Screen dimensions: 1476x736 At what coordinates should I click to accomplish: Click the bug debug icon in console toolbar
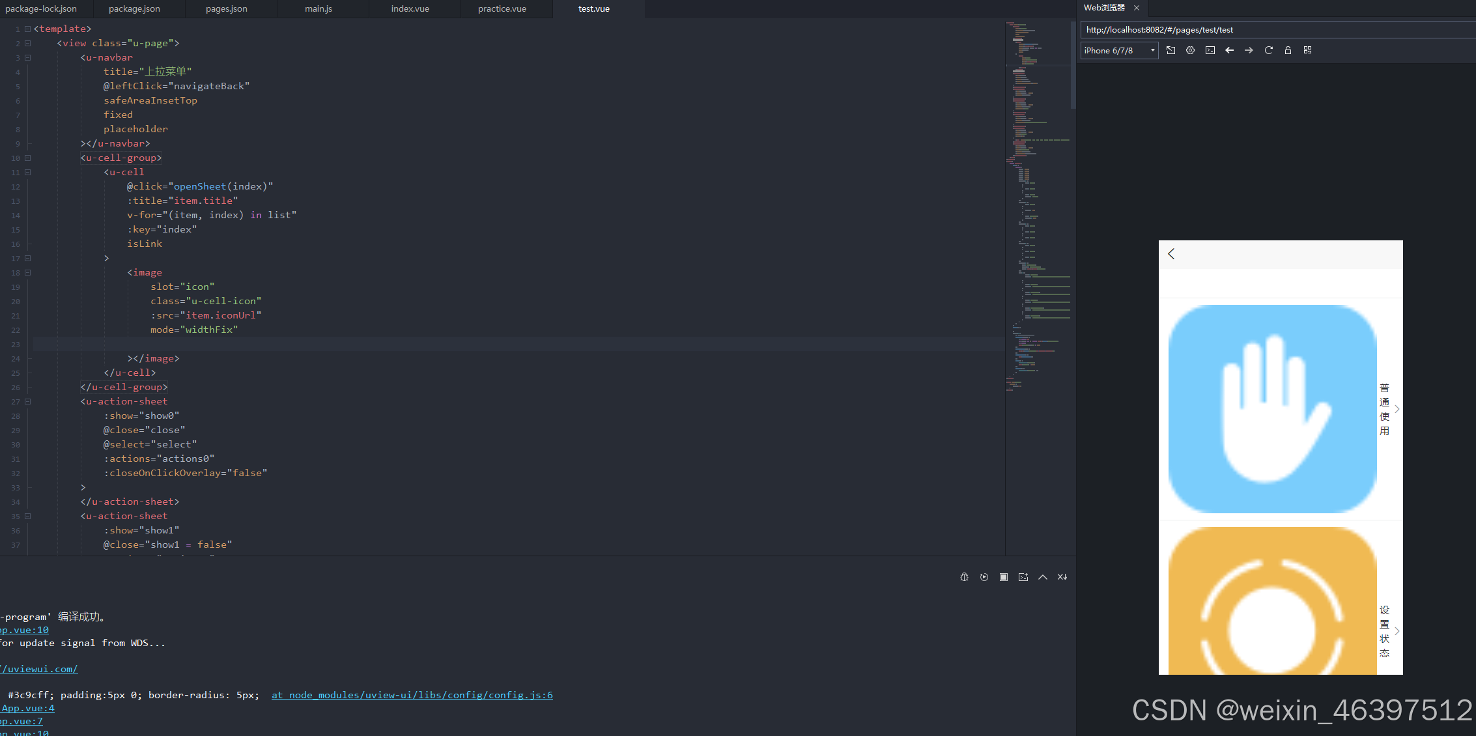coord(964,577)
